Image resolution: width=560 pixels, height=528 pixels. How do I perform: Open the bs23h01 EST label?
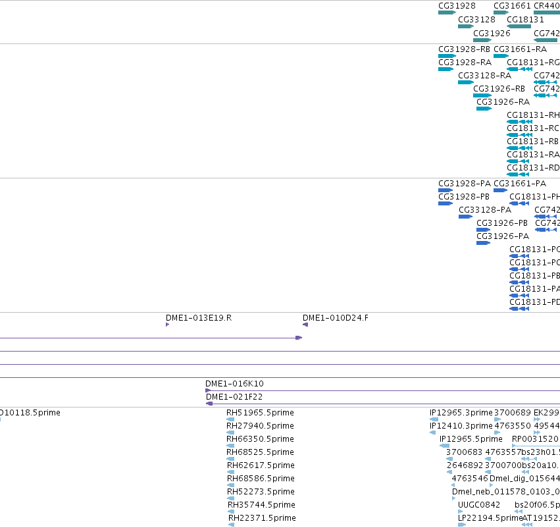tap(541, 452)
